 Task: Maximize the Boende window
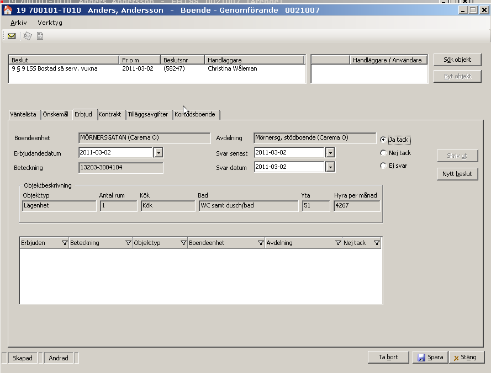tap(473, 10)
